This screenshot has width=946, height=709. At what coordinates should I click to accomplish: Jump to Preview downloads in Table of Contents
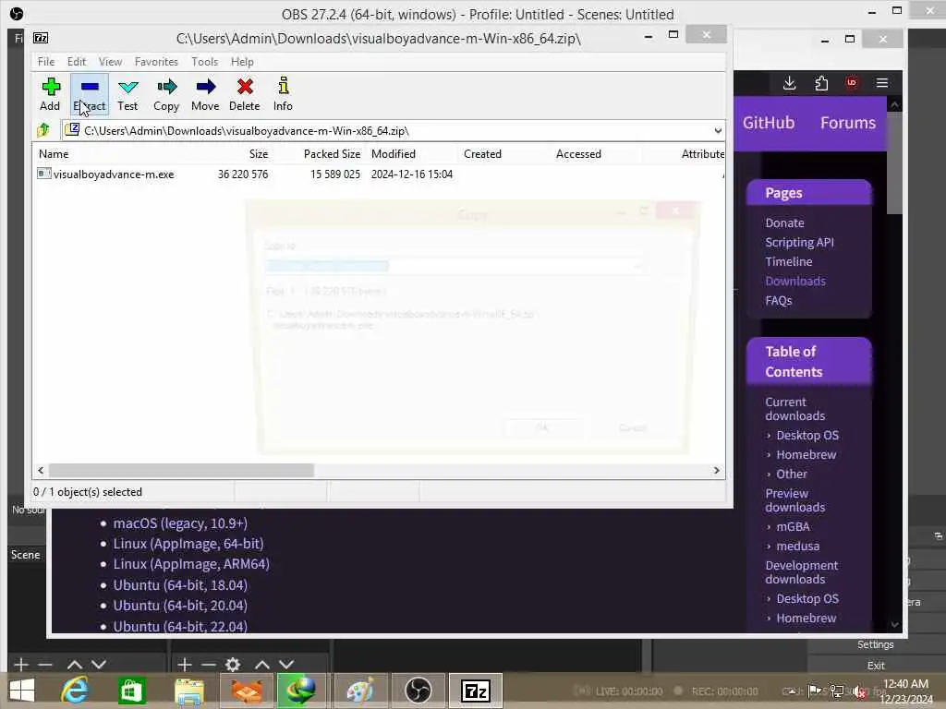(x=795, y=500)
